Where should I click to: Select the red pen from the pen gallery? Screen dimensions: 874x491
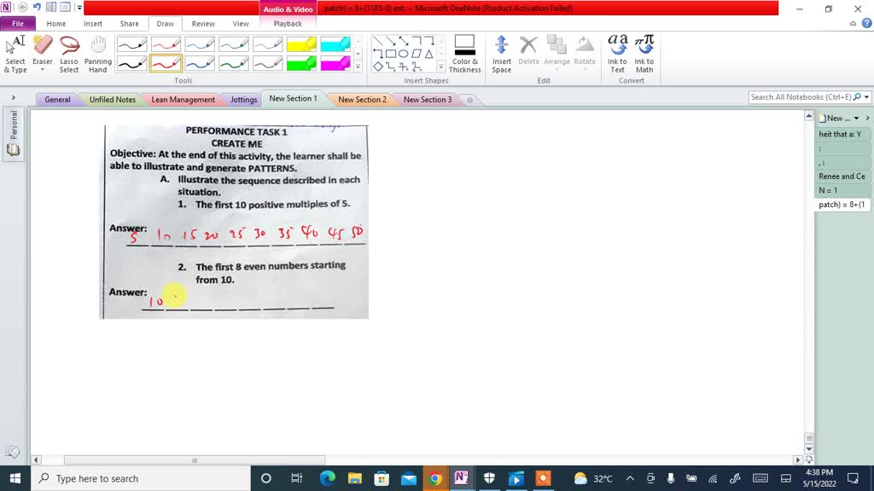[166, 63]
